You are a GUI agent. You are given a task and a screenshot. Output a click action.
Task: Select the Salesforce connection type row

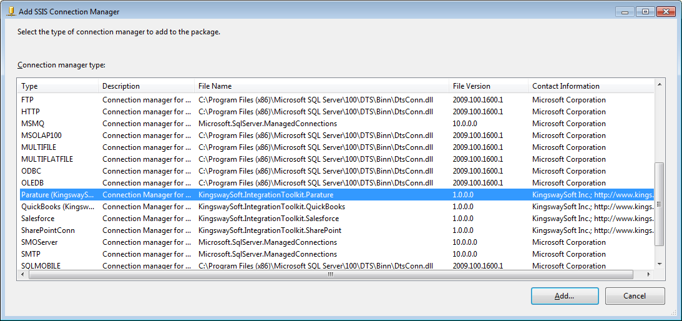pos(335,218)
